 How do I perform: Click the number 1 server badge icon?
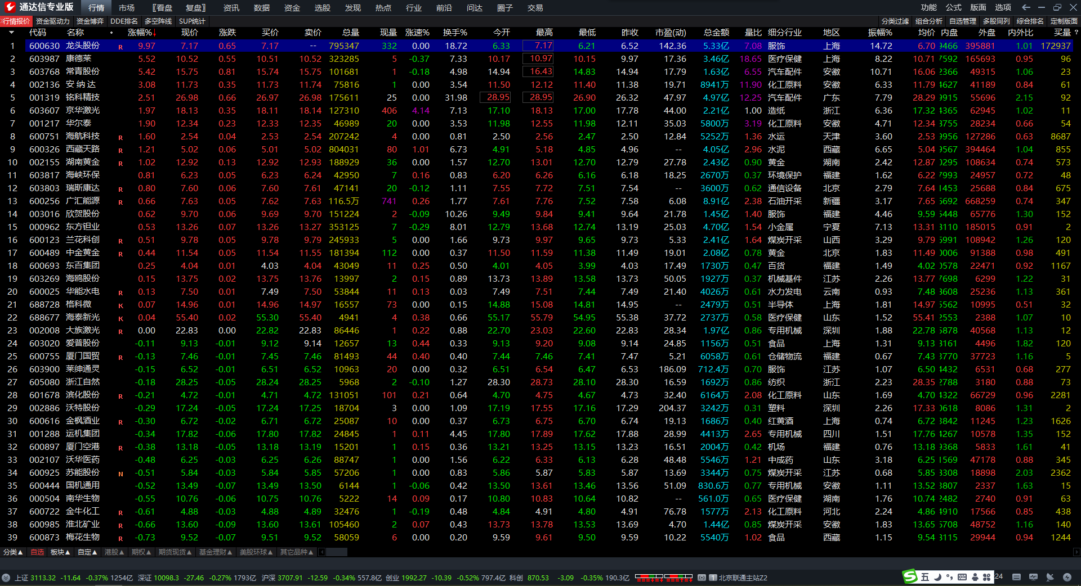(713, 578)
